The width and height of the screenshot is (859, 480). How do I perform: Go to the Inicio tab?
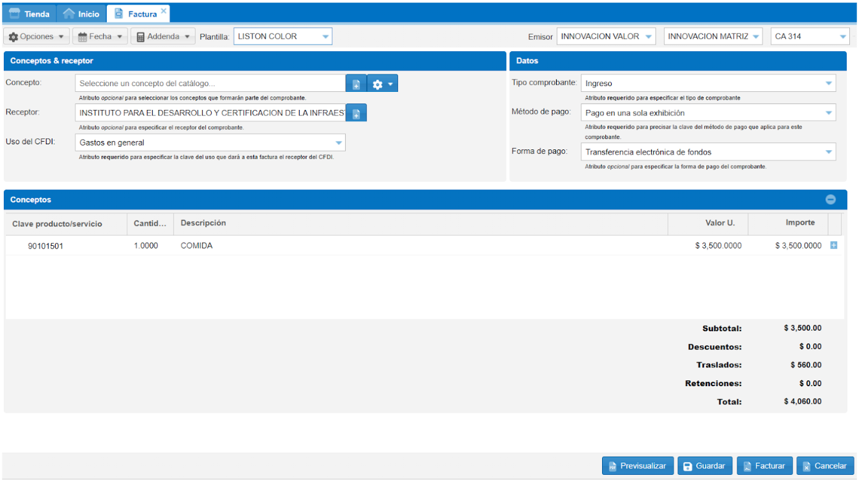point(82,14)
